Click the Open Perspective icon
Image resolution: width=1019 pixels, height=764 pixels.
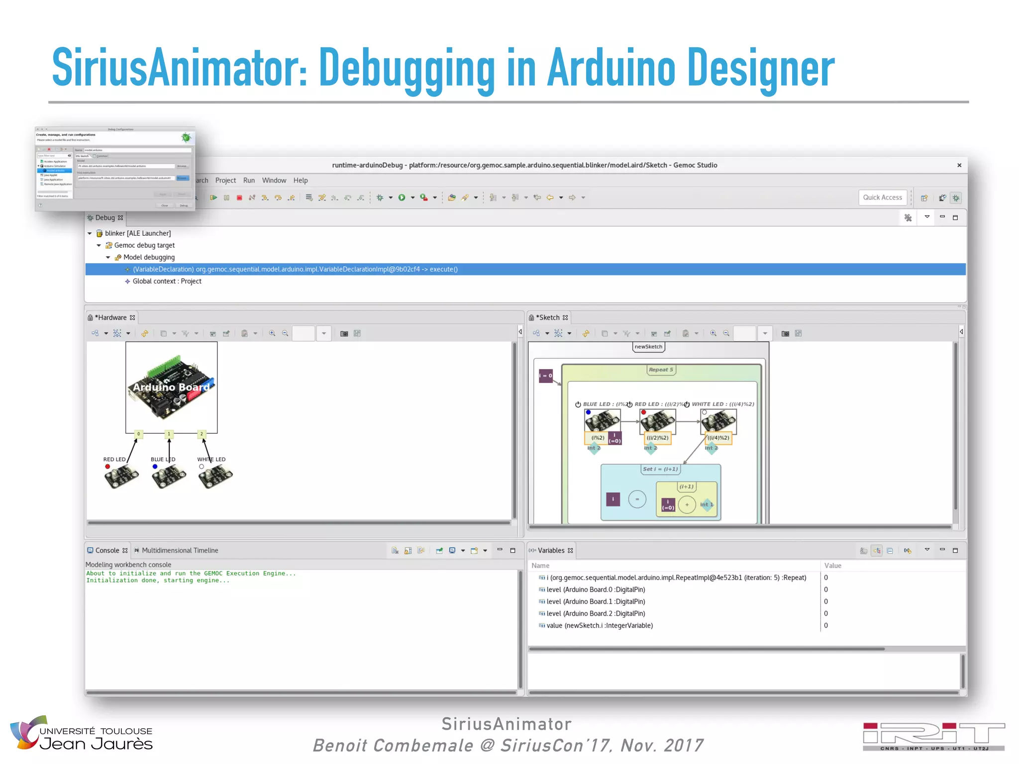pyautogui.click(x=924, y=197)
